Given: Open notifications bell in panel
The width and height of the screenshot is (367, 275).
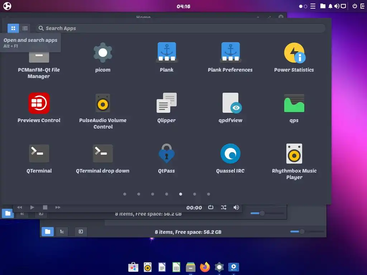Looking at the screenshot, I should (x=330, y=6).
